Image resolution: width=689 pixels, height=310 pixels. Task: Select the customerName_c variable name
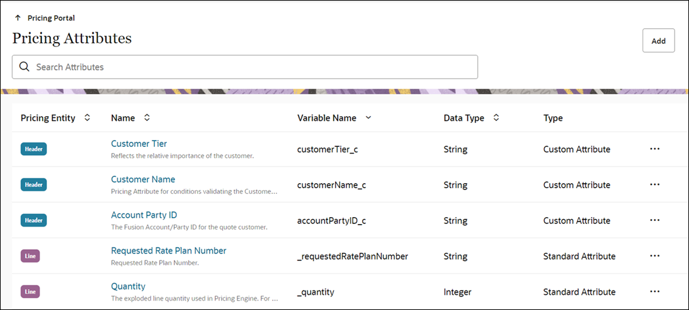pos(332,184)
